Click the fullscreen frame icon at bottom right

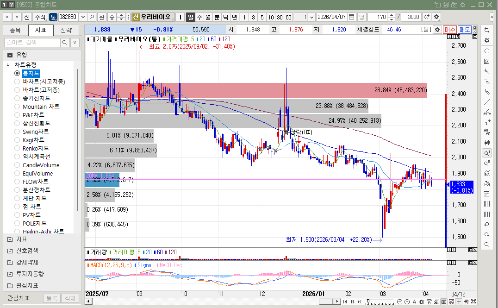pyautogui.click(x=473, y=302)
